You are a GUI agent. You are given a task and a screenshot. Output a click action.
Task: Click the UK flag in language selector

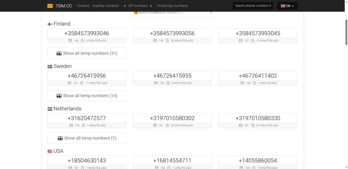[x=283, y=6]
